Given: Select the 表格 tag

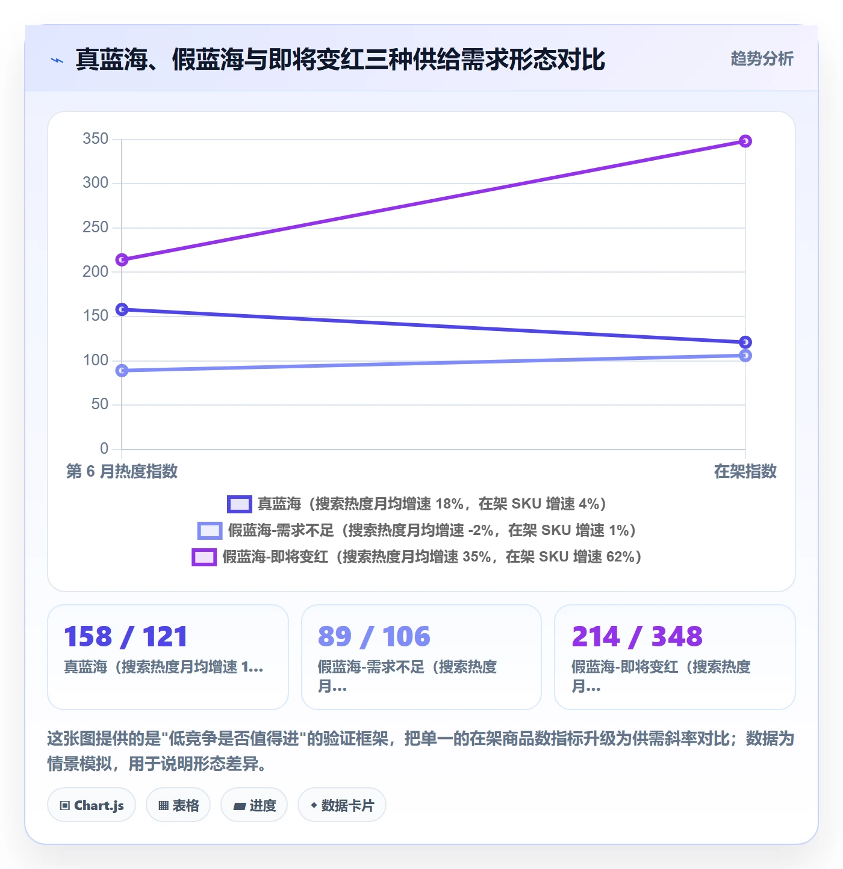Looking at the screenshot, I should pyautogui.click(x=178, y=805).
